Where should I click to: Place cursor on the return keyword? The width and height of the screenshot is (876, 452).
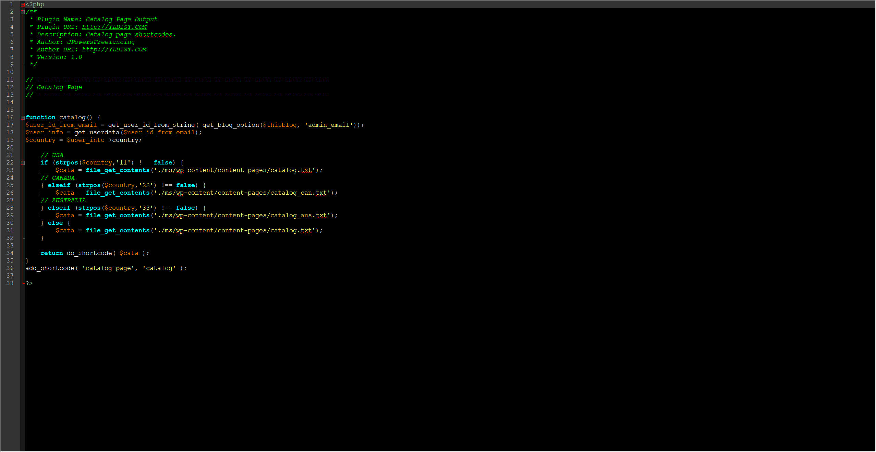(x=51, y=253)
